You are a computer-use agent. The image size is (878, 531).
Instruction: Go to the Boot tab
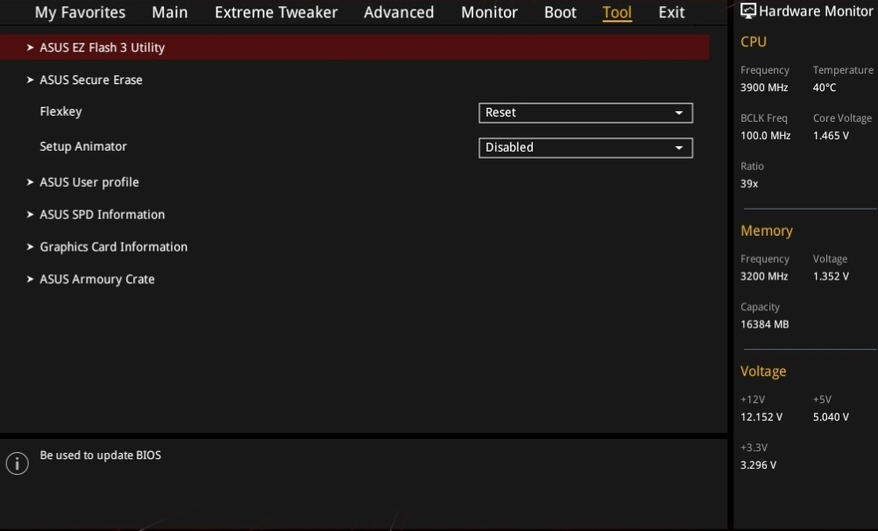[x=560, y=12]
